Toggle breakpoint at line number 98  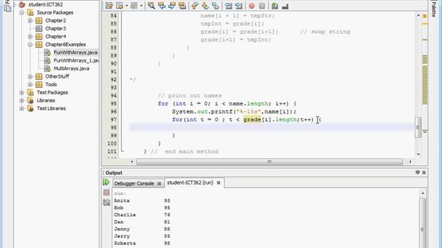[x=113, y=127]
